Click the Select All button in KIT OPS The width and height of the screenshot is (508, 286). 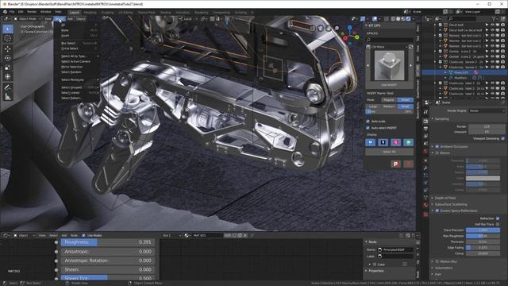click(x=389, y=152)
